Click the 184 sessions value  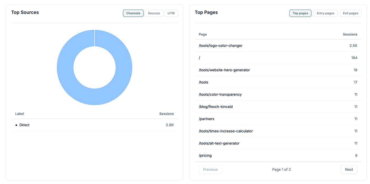(x=354, y=58)
